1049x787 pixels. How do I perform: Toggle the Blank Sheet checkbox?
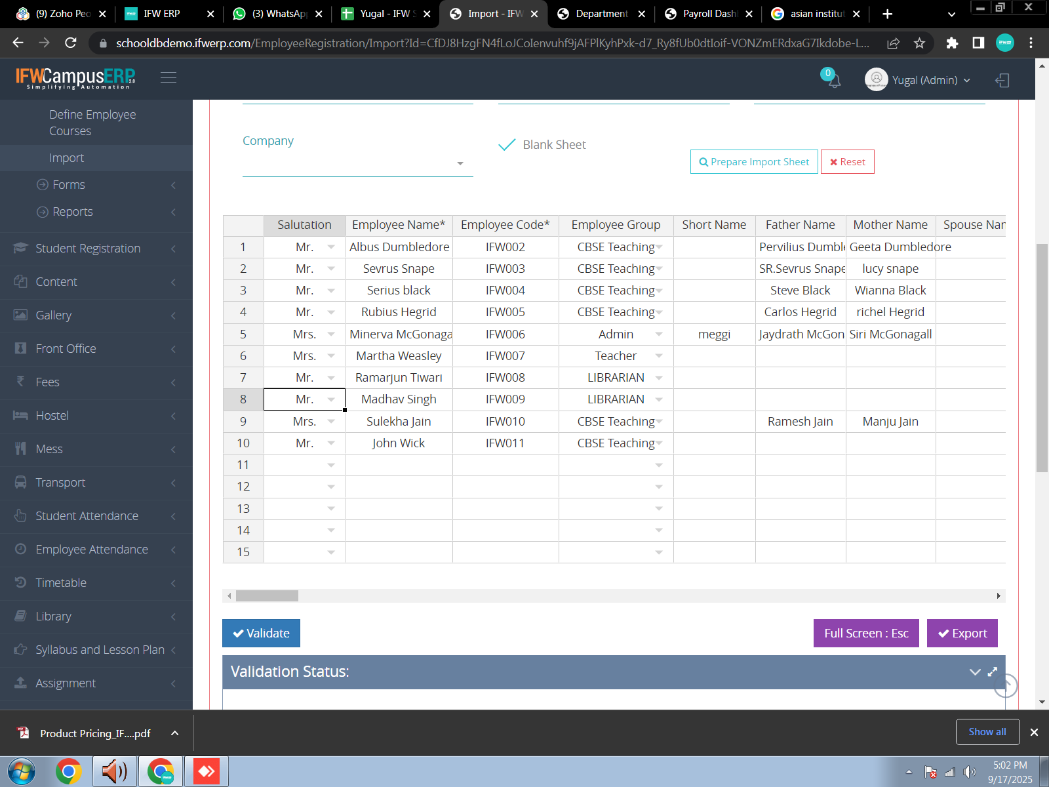tap(507, 145)
